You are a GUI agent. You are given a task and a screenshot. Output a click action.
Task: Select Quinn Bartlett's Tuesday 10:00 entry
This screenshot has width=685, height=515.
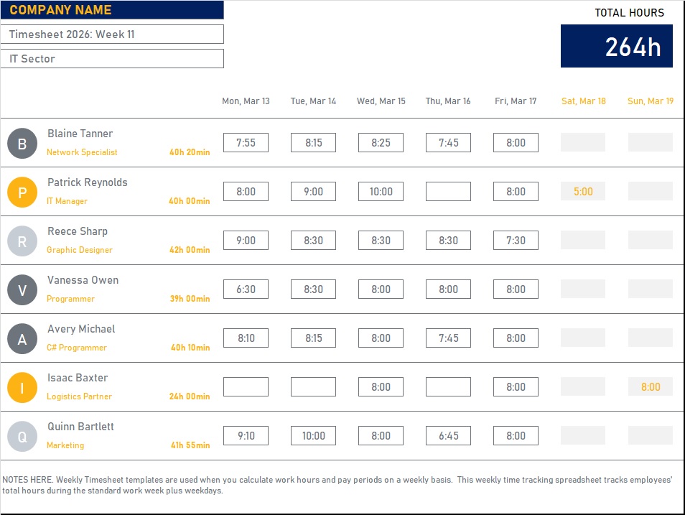313,436
